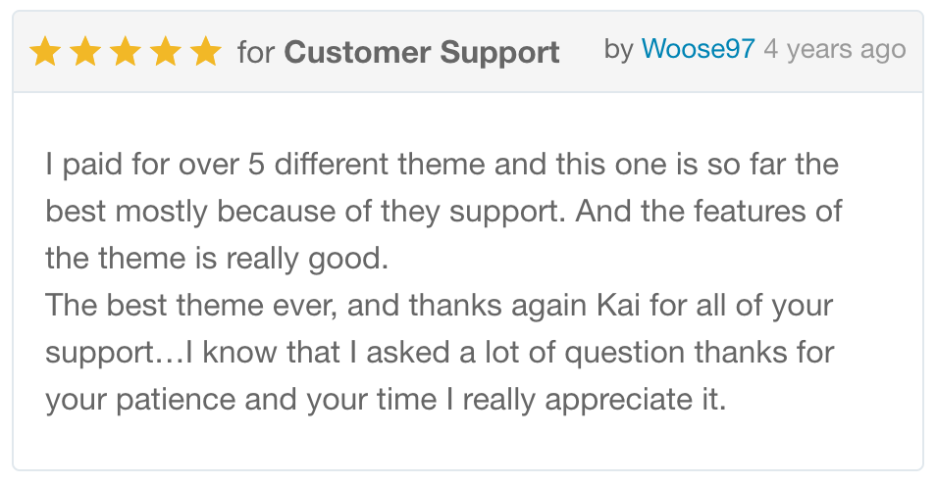Click the first rating star
This screenshot has width=936, height=484.
[45, 51]
